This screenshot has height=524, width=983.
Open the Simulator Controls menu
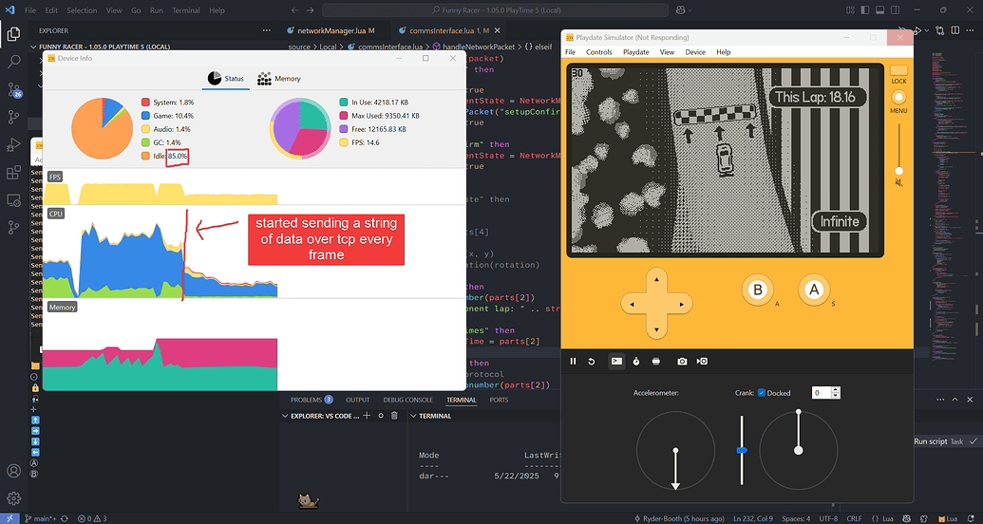[598, 52]
